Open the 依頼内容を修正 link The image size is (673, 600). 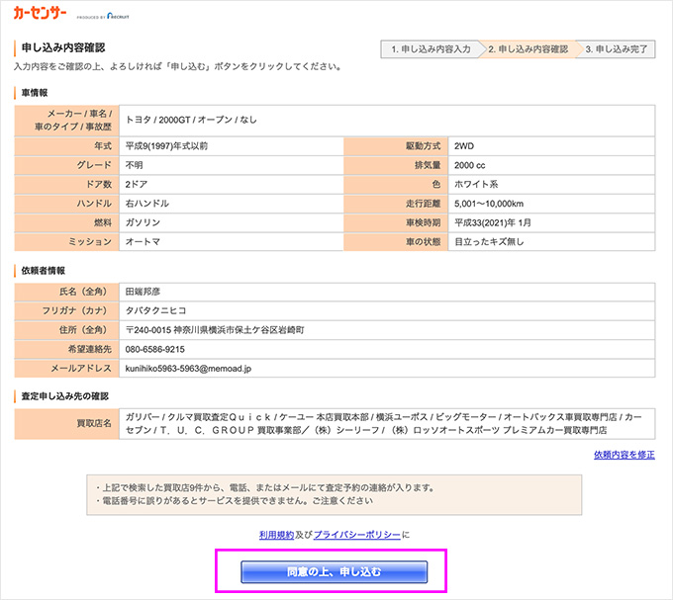tap(624, 455)
